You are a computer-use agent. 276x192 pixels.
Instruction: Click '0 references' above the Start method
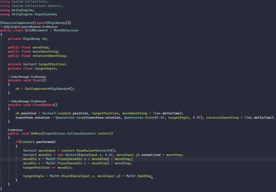tap(38, 77)
